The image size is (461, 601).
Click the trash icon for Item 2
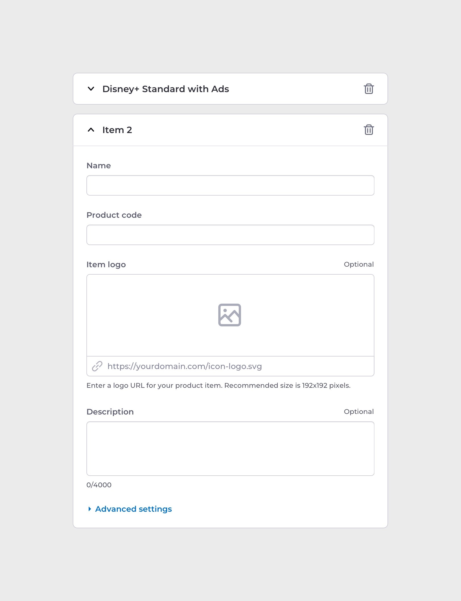point(369,130)
